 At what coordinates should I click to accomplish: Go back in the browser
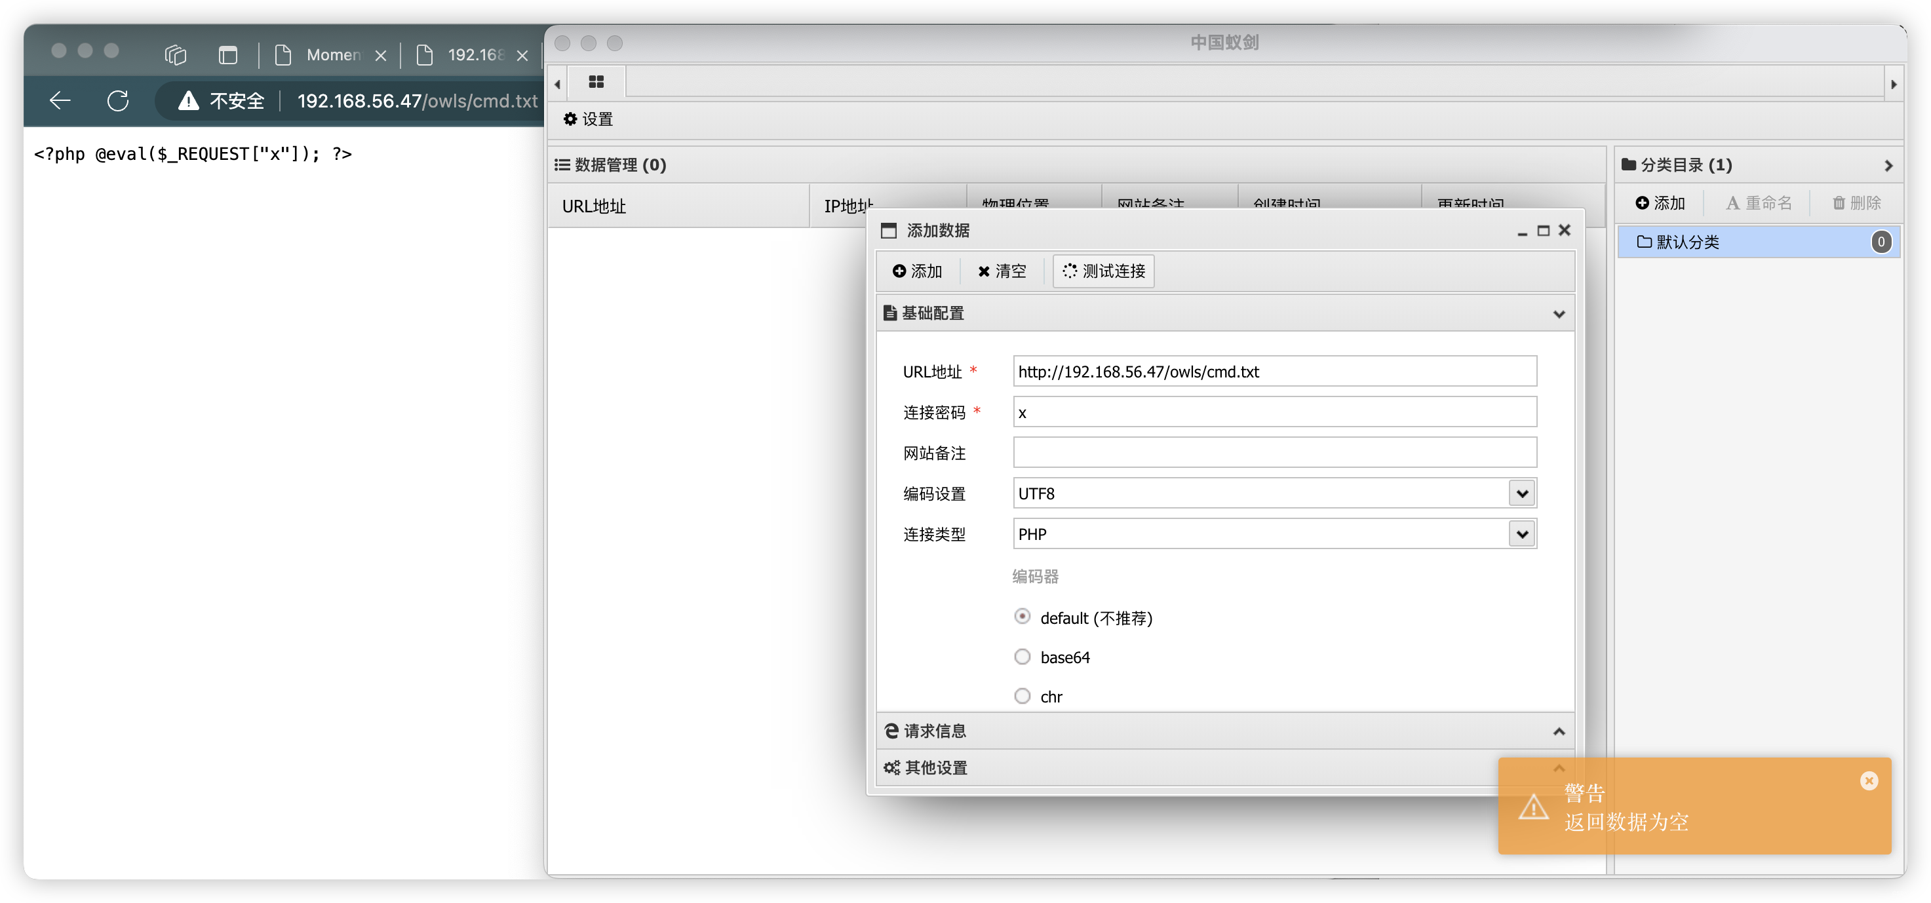pyautogui.click(x=59, y=100)
